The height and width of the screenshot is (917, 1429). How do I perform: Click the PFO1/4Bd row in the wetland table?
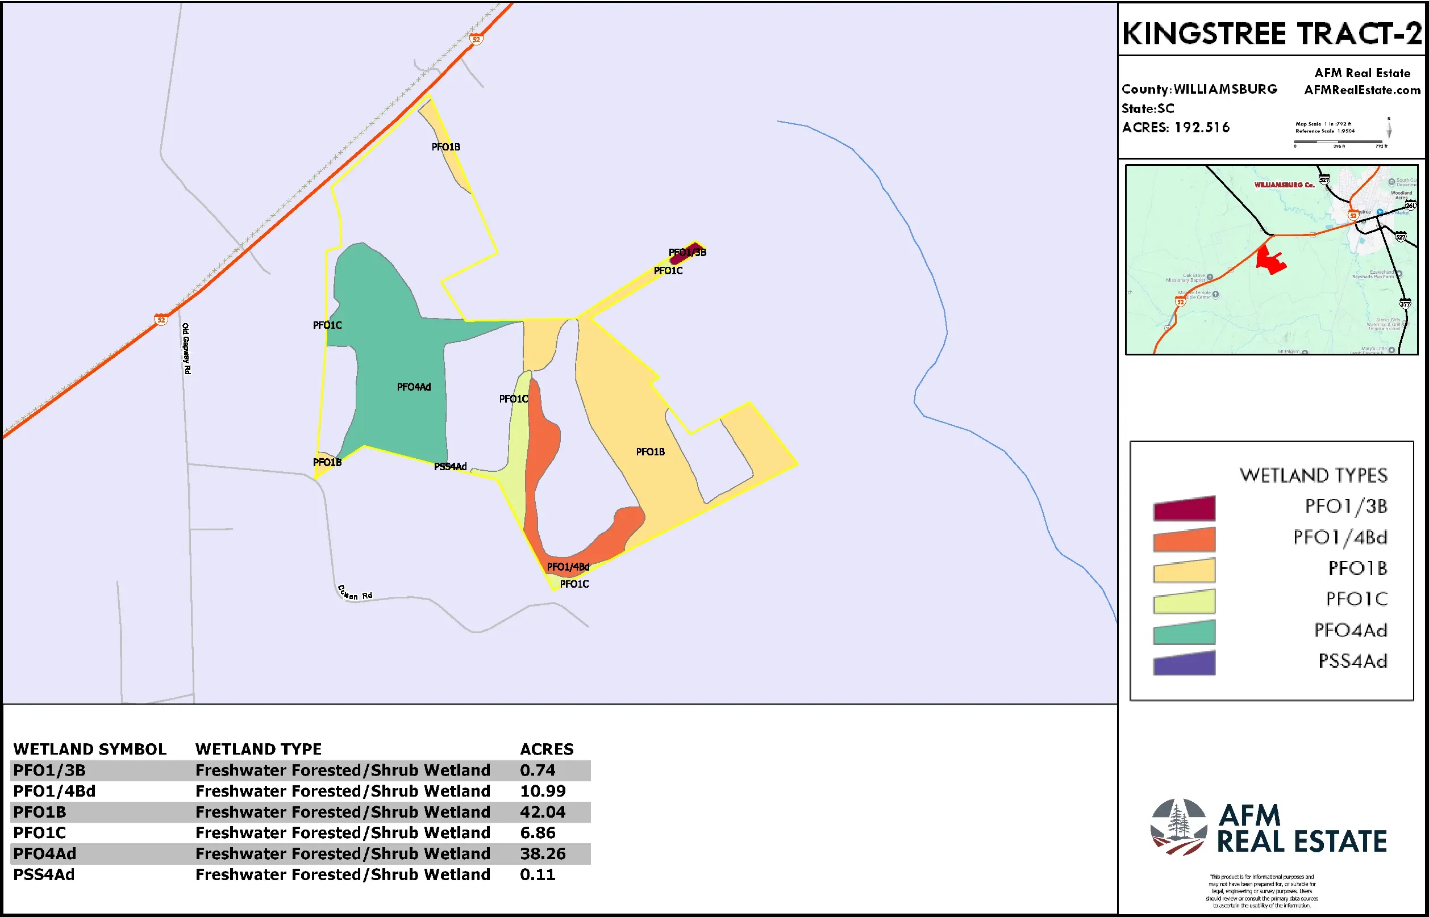coord(239,791)
